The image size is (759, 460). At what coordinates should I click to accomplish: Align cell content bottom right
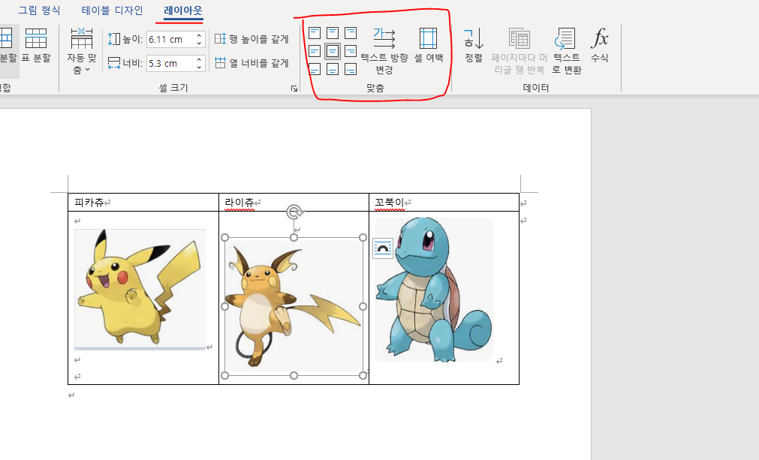tap(351, 69)
